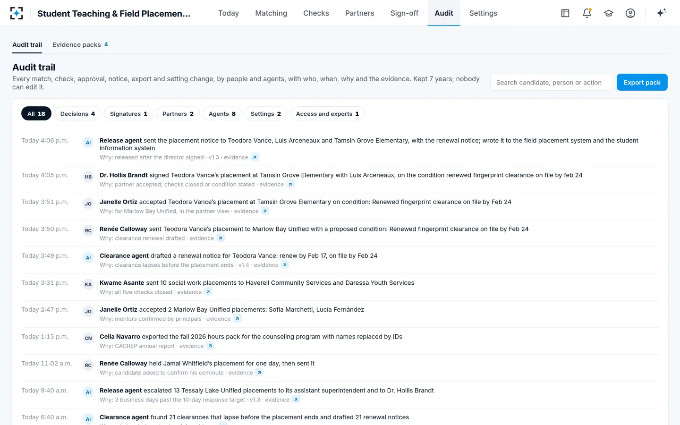Click the 'Today 6:40 a.m.' timestamp
This screenshot has height=425, width=680.
coord(44,417)
